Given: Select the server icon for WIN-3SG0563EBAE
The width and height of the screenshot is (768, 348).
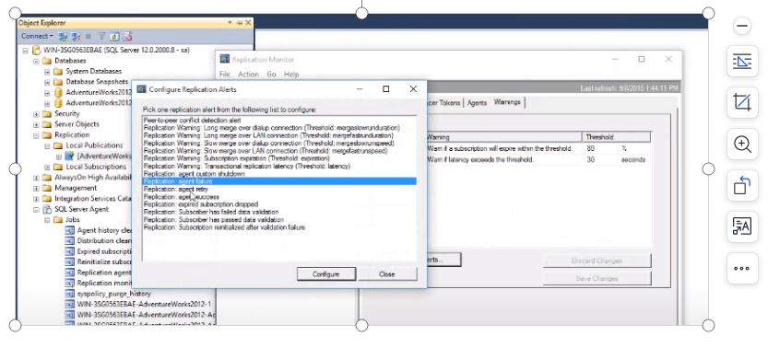Looking at the screenshot, I should 36,50.
